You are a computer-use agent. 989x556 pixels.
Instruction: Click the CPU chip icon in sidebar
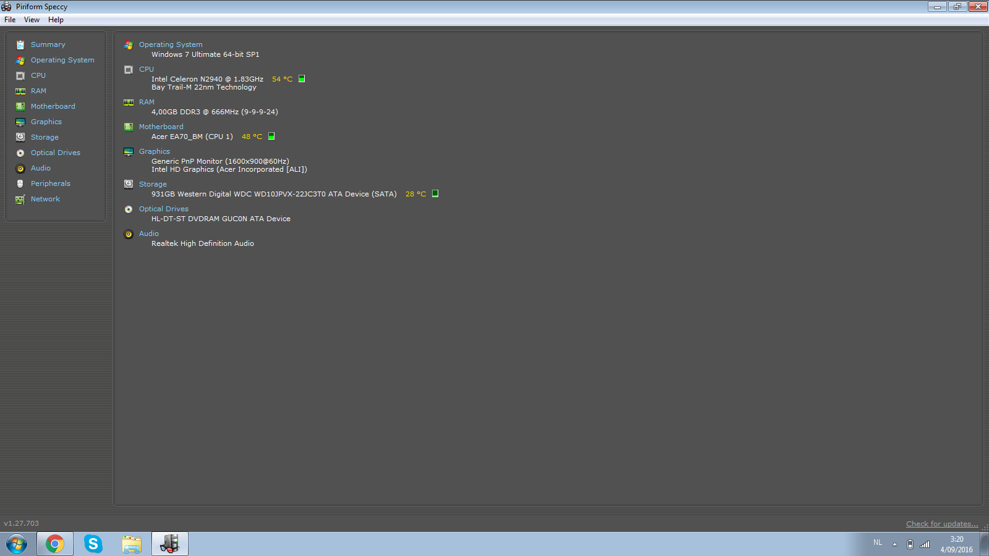coord(20,75)
